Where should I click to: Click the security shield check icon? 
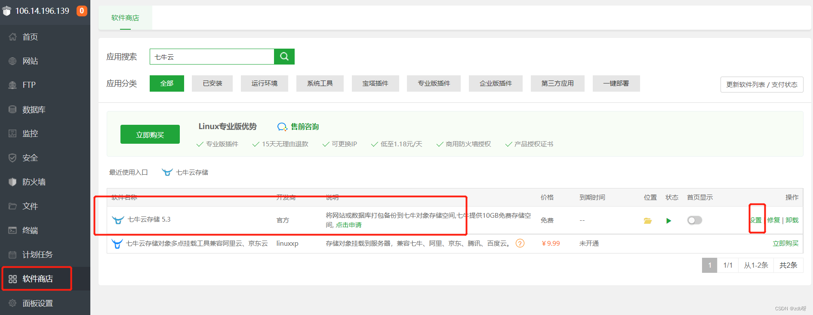pos(12,158)
